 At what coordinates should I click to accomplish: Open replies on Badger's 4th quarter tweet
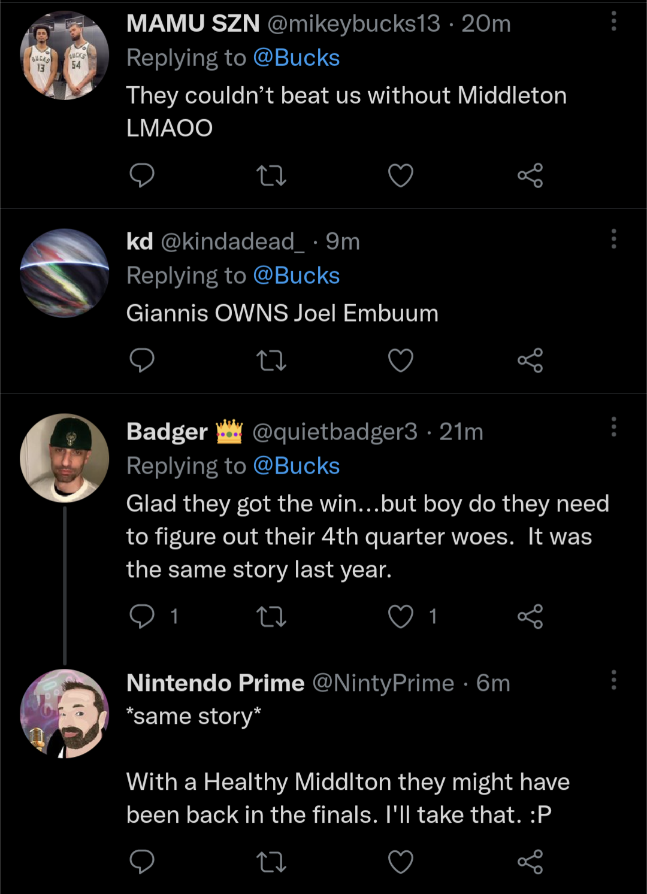(142, 616)
